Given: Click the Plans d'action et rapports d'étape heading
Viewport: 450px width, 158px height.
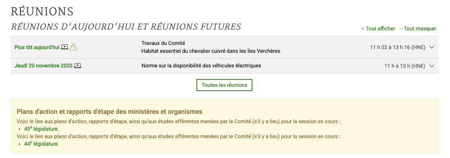Looking at the screenshot, I should click(109, 112).
